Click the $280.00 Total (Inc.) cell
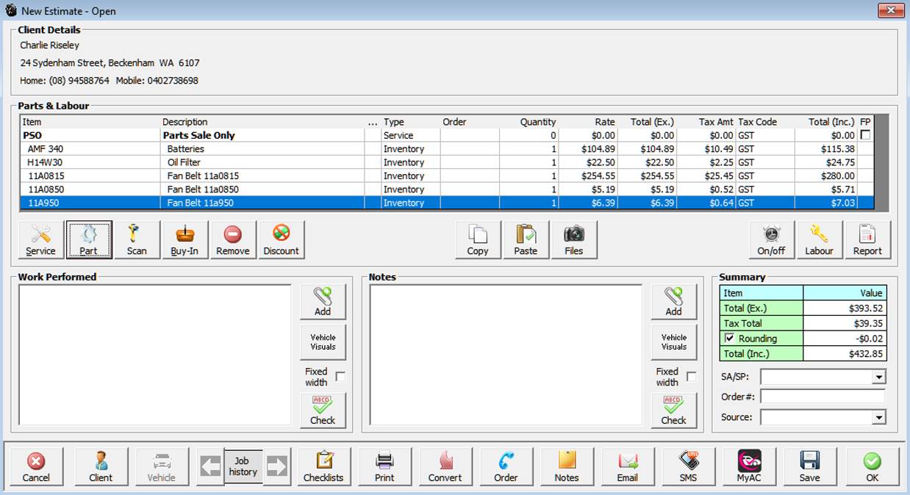The width and height of the screenshot is (910, 495). [826, 176]
